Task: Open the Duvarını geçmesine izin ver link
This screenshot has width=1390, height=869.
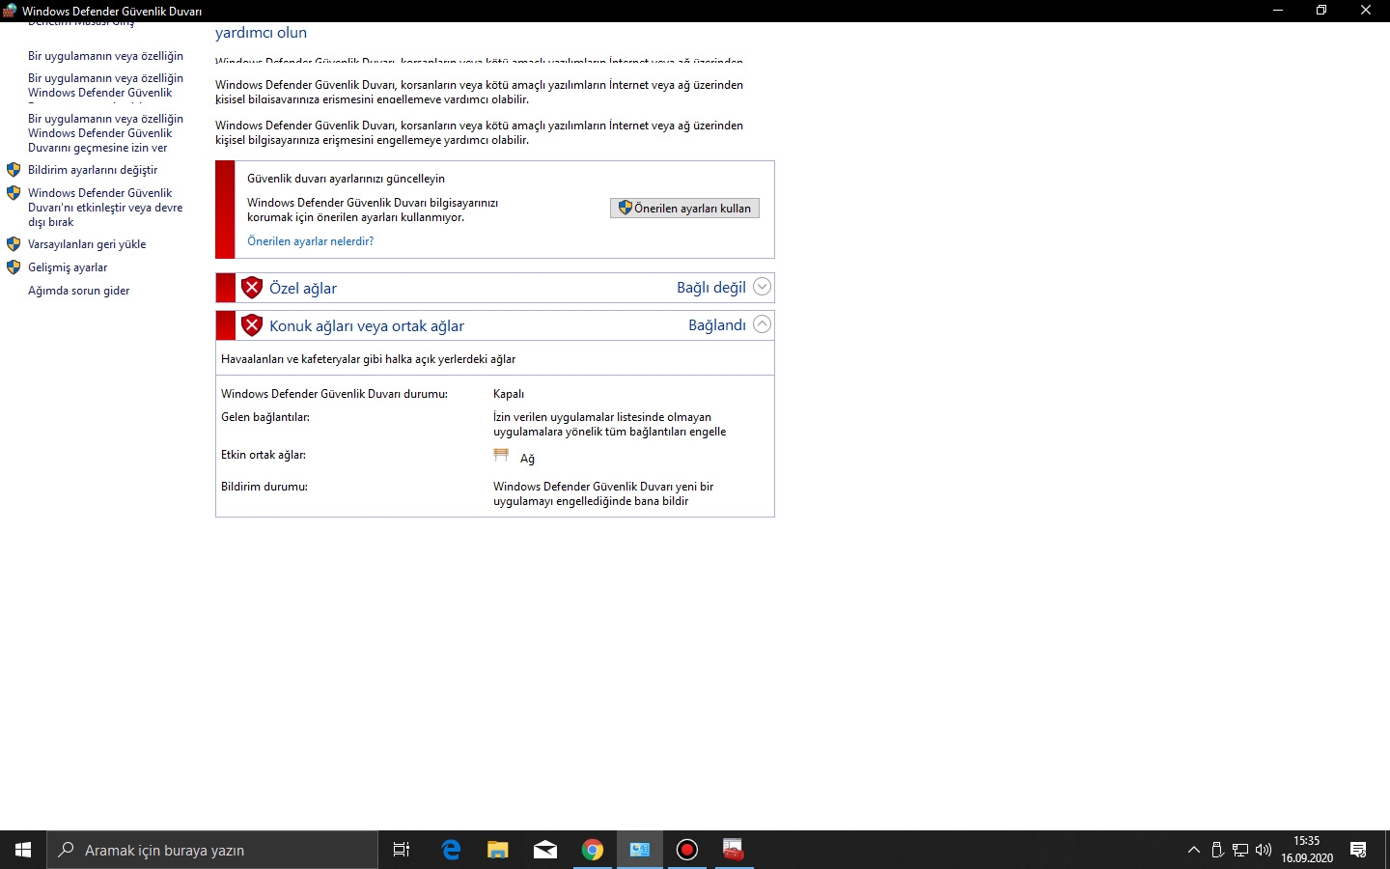Action: click(105, 133)
